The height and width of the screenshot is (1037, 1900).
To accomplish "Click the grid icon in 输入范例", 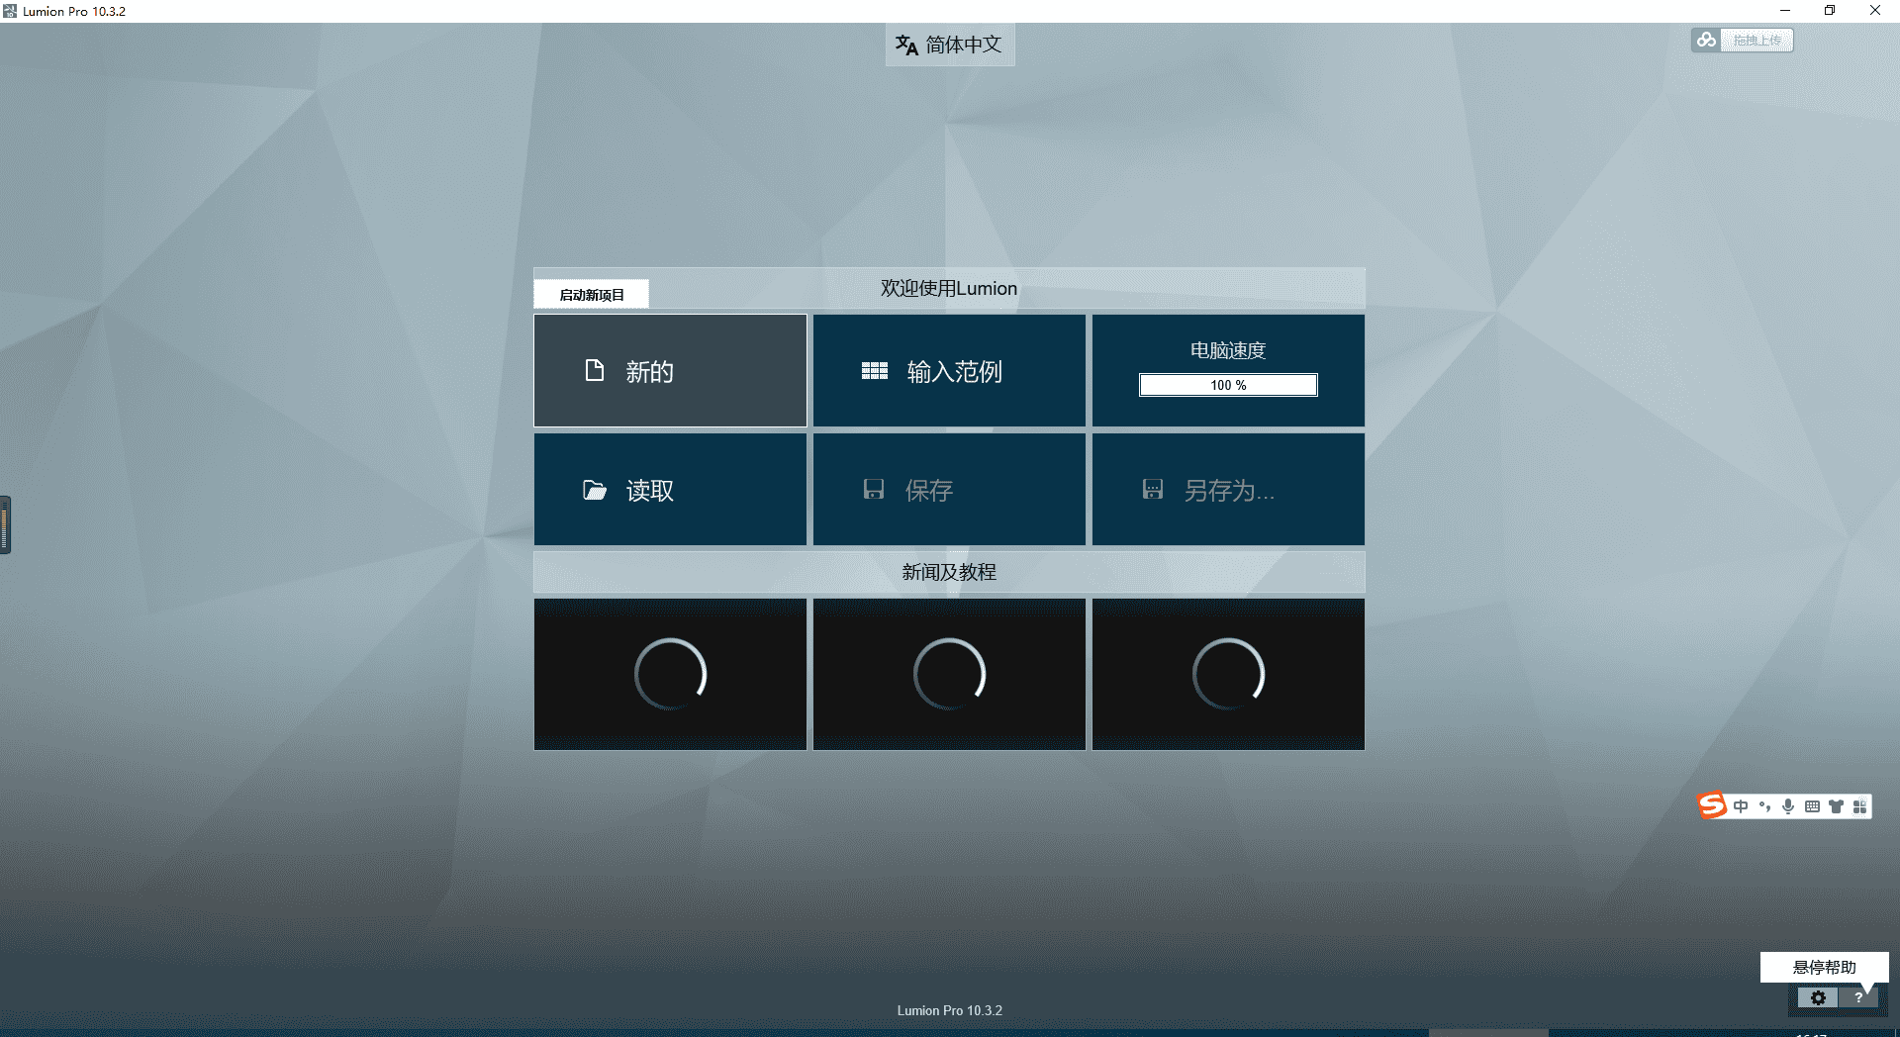I will pyautogui.click(x=875, y=371).
